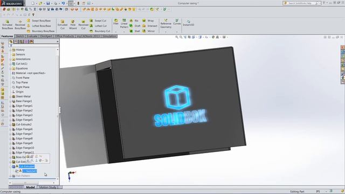Open the Model tab at bottom

click(x=30, y=187)
